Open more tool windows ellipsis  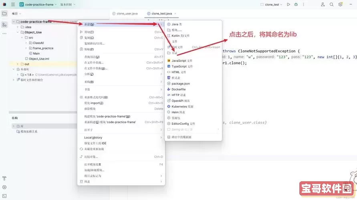click(x=4, y=34)
